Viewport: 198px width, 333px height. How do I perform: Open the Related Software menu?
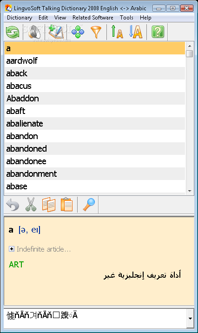[93, 18]
